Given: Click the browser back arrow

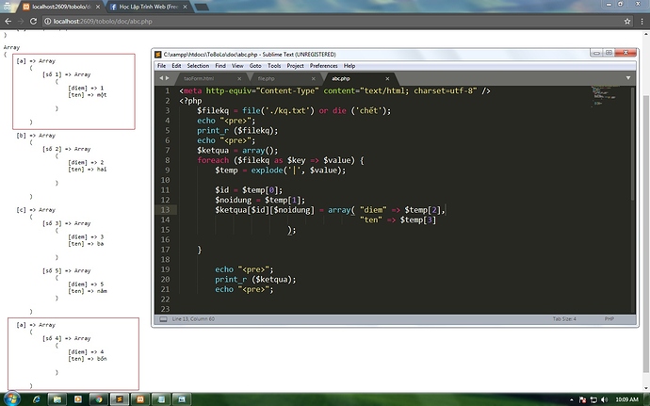Looking at the screenshot, I should (x=8, y=20).
